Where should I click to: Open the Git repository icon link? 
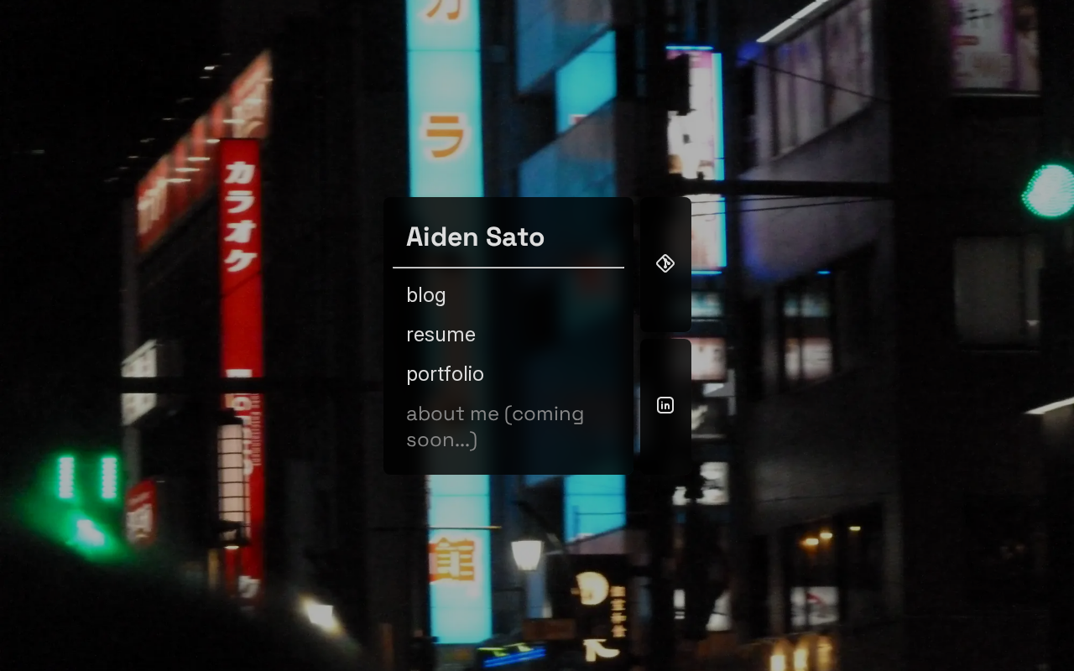665,263
